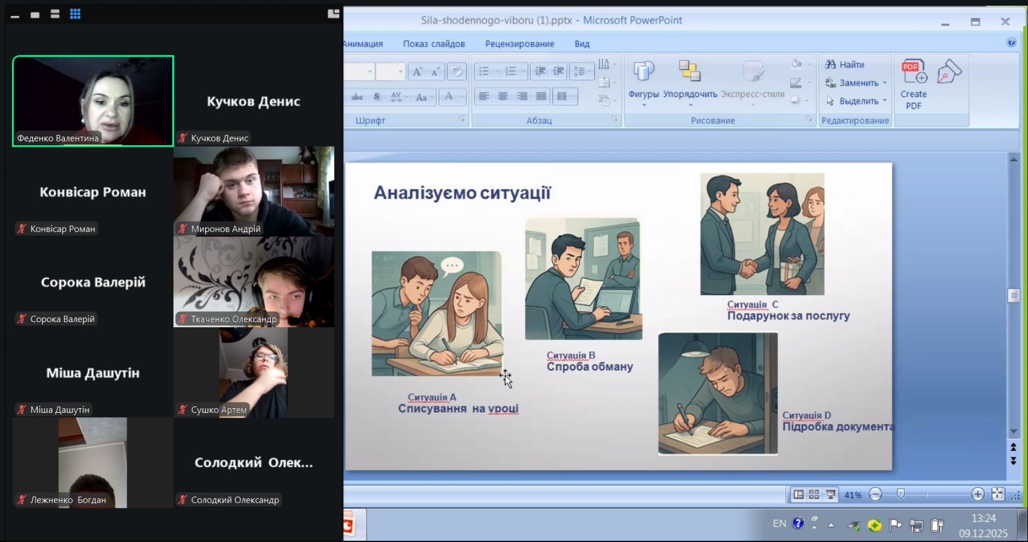
Task: Toggle strikethrough abc formatting
Action: coord(357,97)
